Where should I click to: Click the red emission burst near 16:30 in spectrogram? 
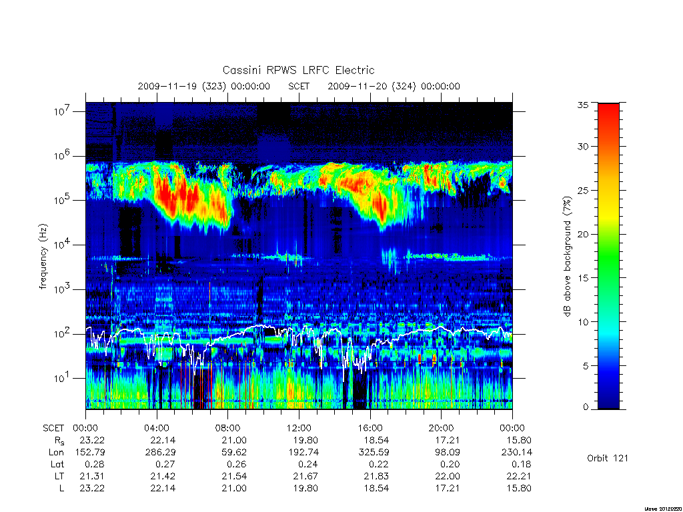[x=381, y=208]
